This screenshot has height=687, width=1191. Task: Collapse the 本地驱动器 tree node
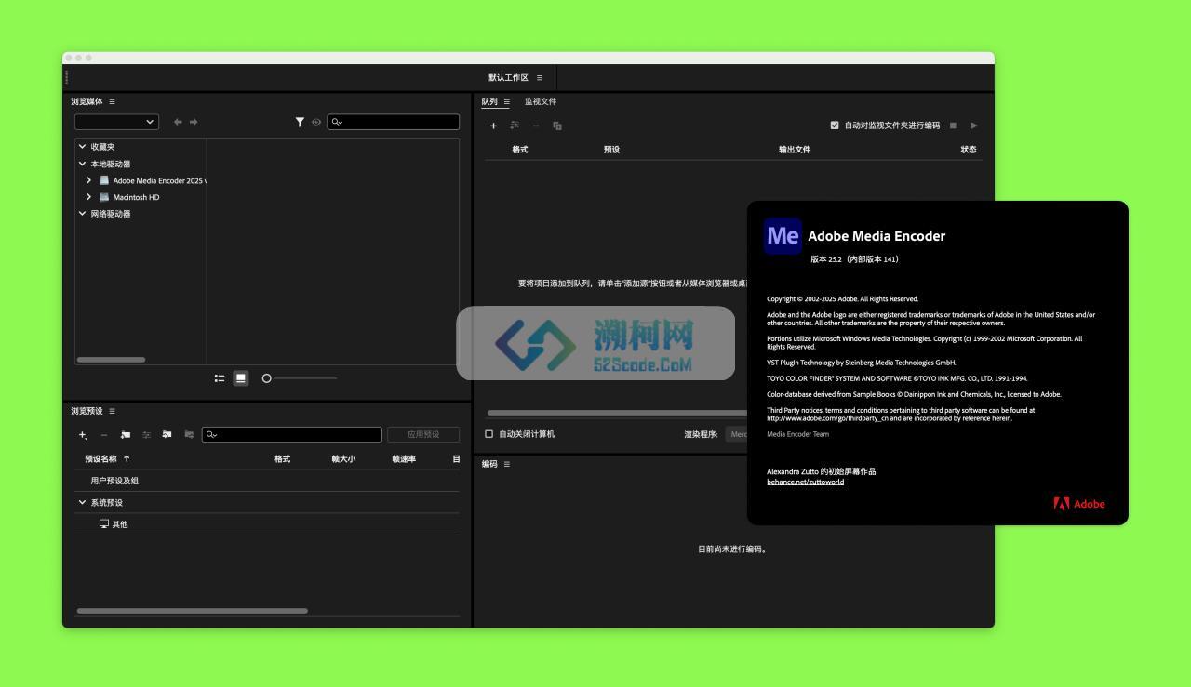[82, 164]
